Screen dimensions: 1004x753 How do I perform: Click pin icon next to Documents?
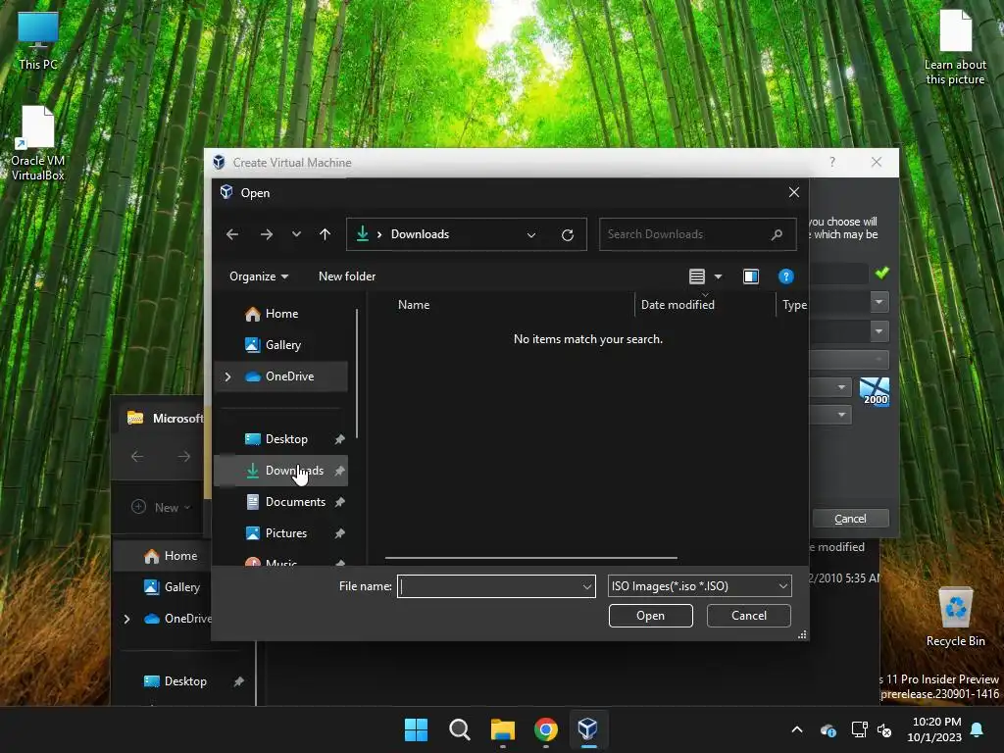coord(339,502)
